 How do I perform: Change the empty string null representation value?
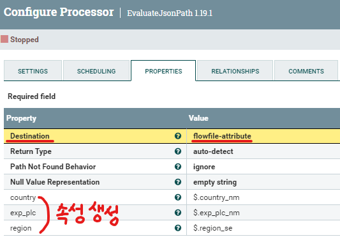click(215, 182)
